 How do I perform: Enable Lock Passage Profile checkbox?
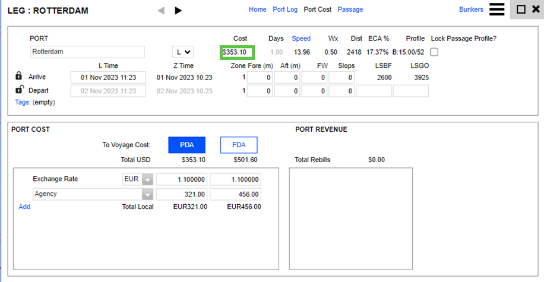(434, 52)
